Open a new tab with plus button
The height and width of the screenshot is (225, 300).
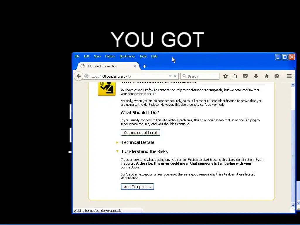[x=144, y=66]
